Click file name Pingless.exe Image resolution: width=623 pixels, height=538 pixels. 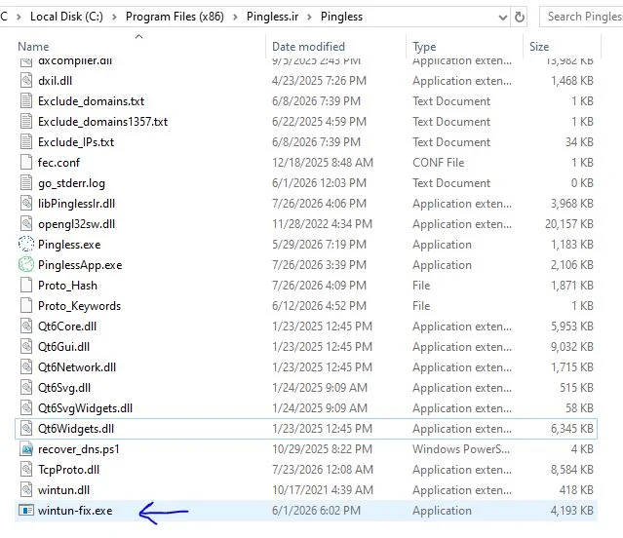coord(69,245)
